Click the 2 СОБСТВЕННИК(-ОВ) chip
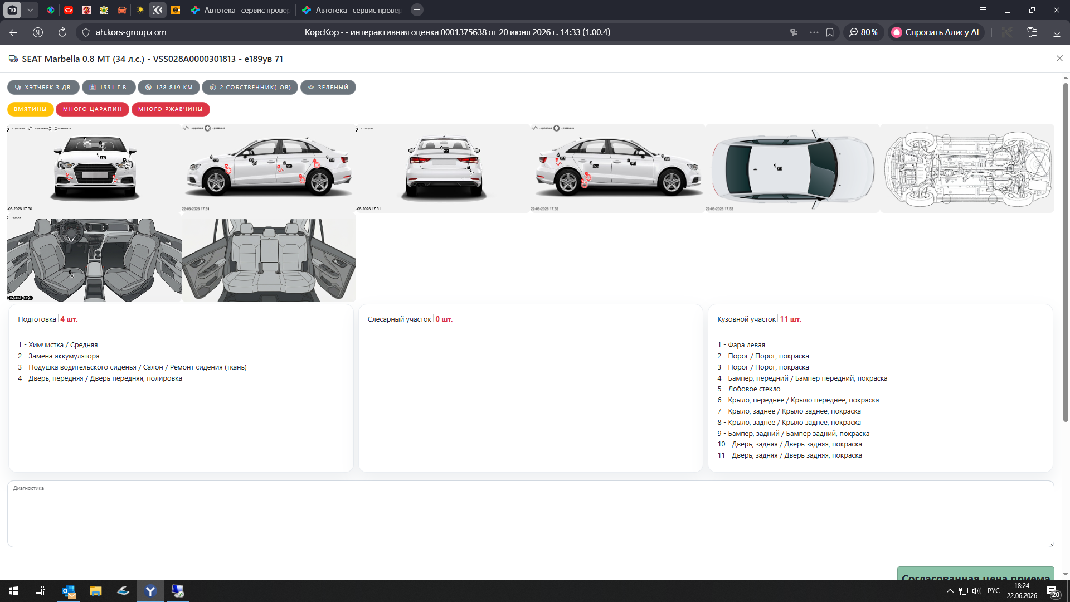Image resolution: width=1070 pixels, height=602 pixels. (250, 88)
